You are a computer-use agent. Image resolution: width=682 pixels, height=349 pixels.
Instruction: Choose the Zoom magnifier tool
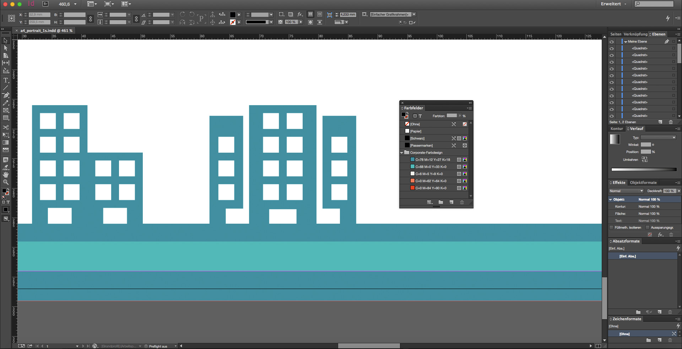tap(6, 182)
